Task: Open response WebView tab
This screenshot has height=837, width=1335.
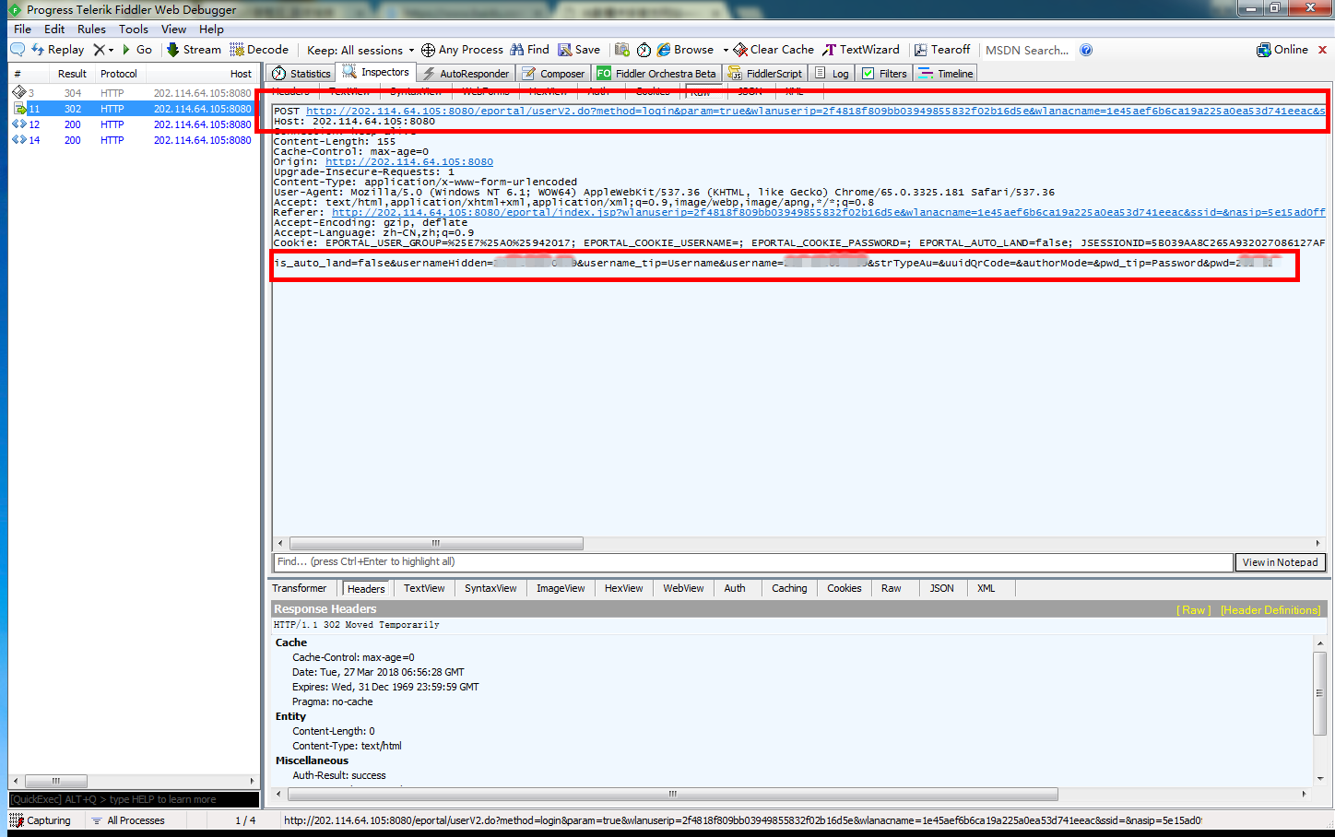Action: pos(683,588)
